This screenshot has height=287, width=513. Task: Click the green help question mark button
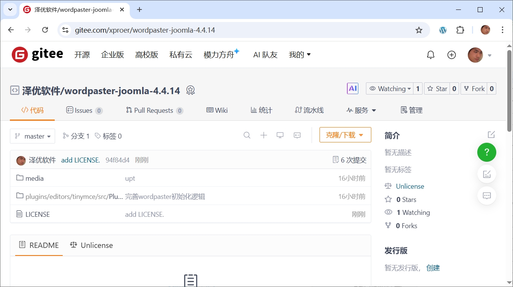pos(487,152)
